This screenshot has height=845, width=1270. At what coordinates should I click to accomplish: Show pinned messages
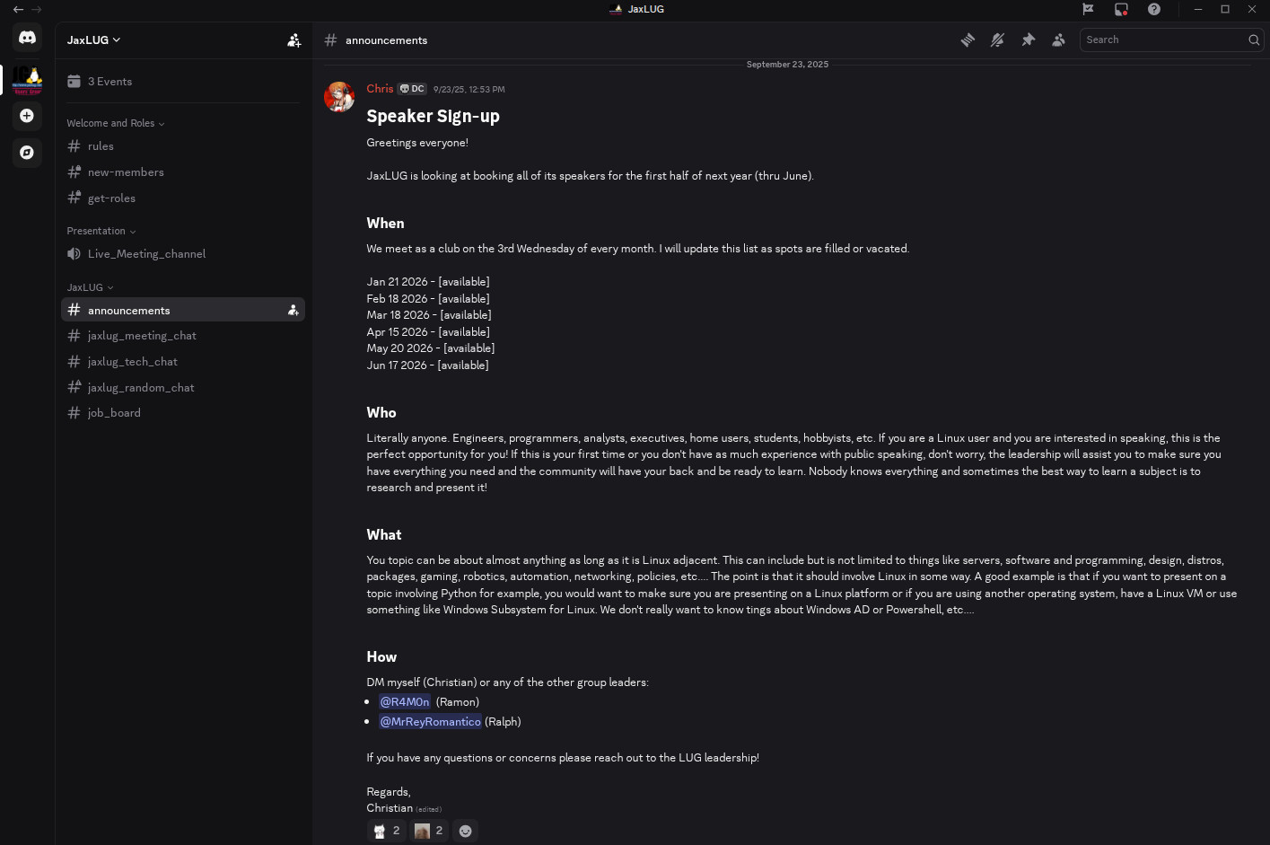pyautogui.click(x=1029, y=40)
